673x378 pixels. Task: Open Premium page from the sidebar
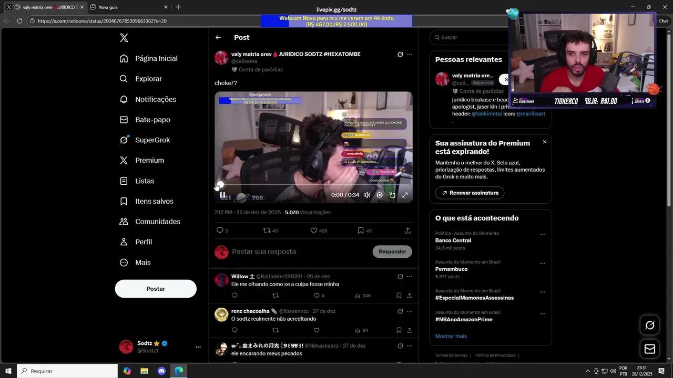tap(142, 160)
